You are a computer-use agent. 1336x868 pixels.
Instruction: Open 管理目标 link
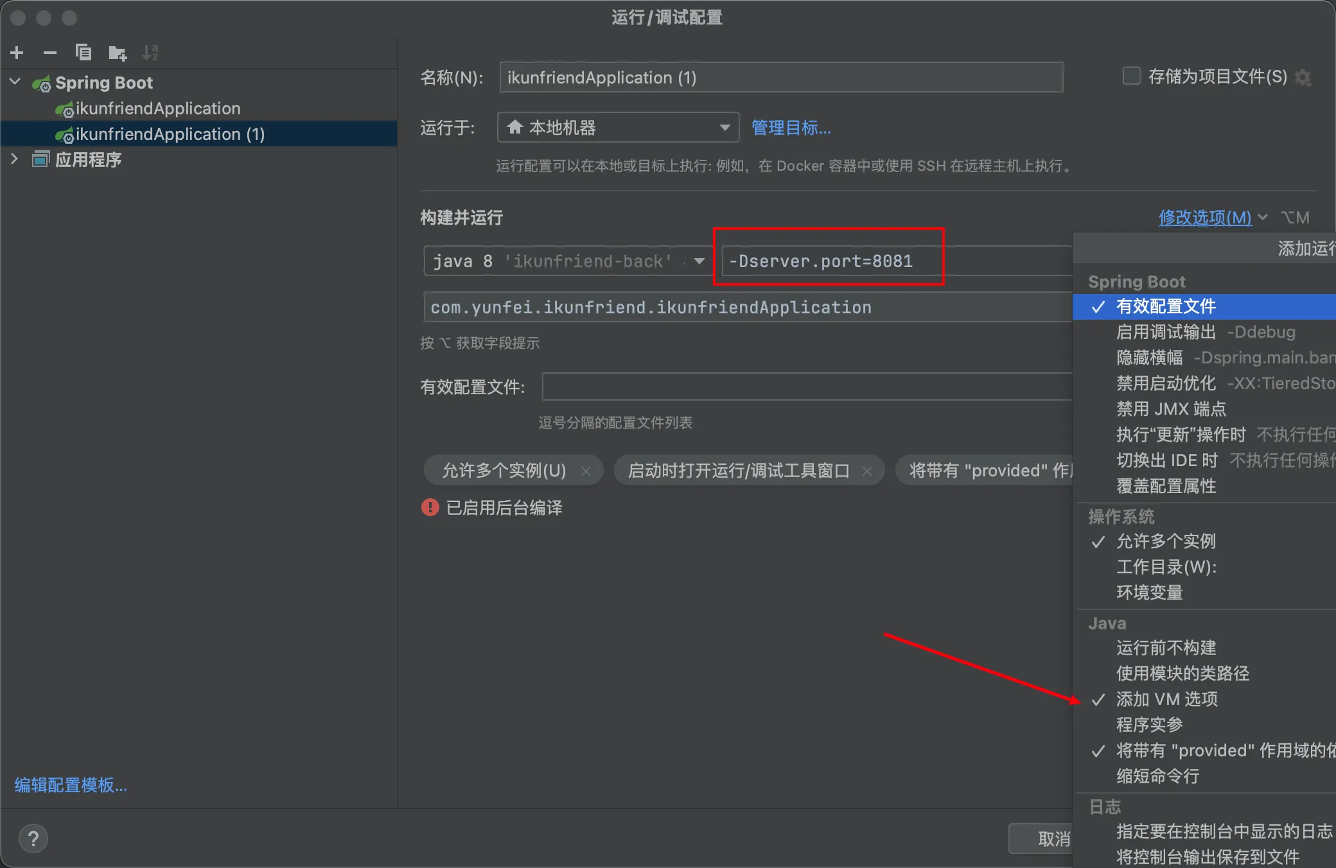pyautogui.click(x=791, y=128)
